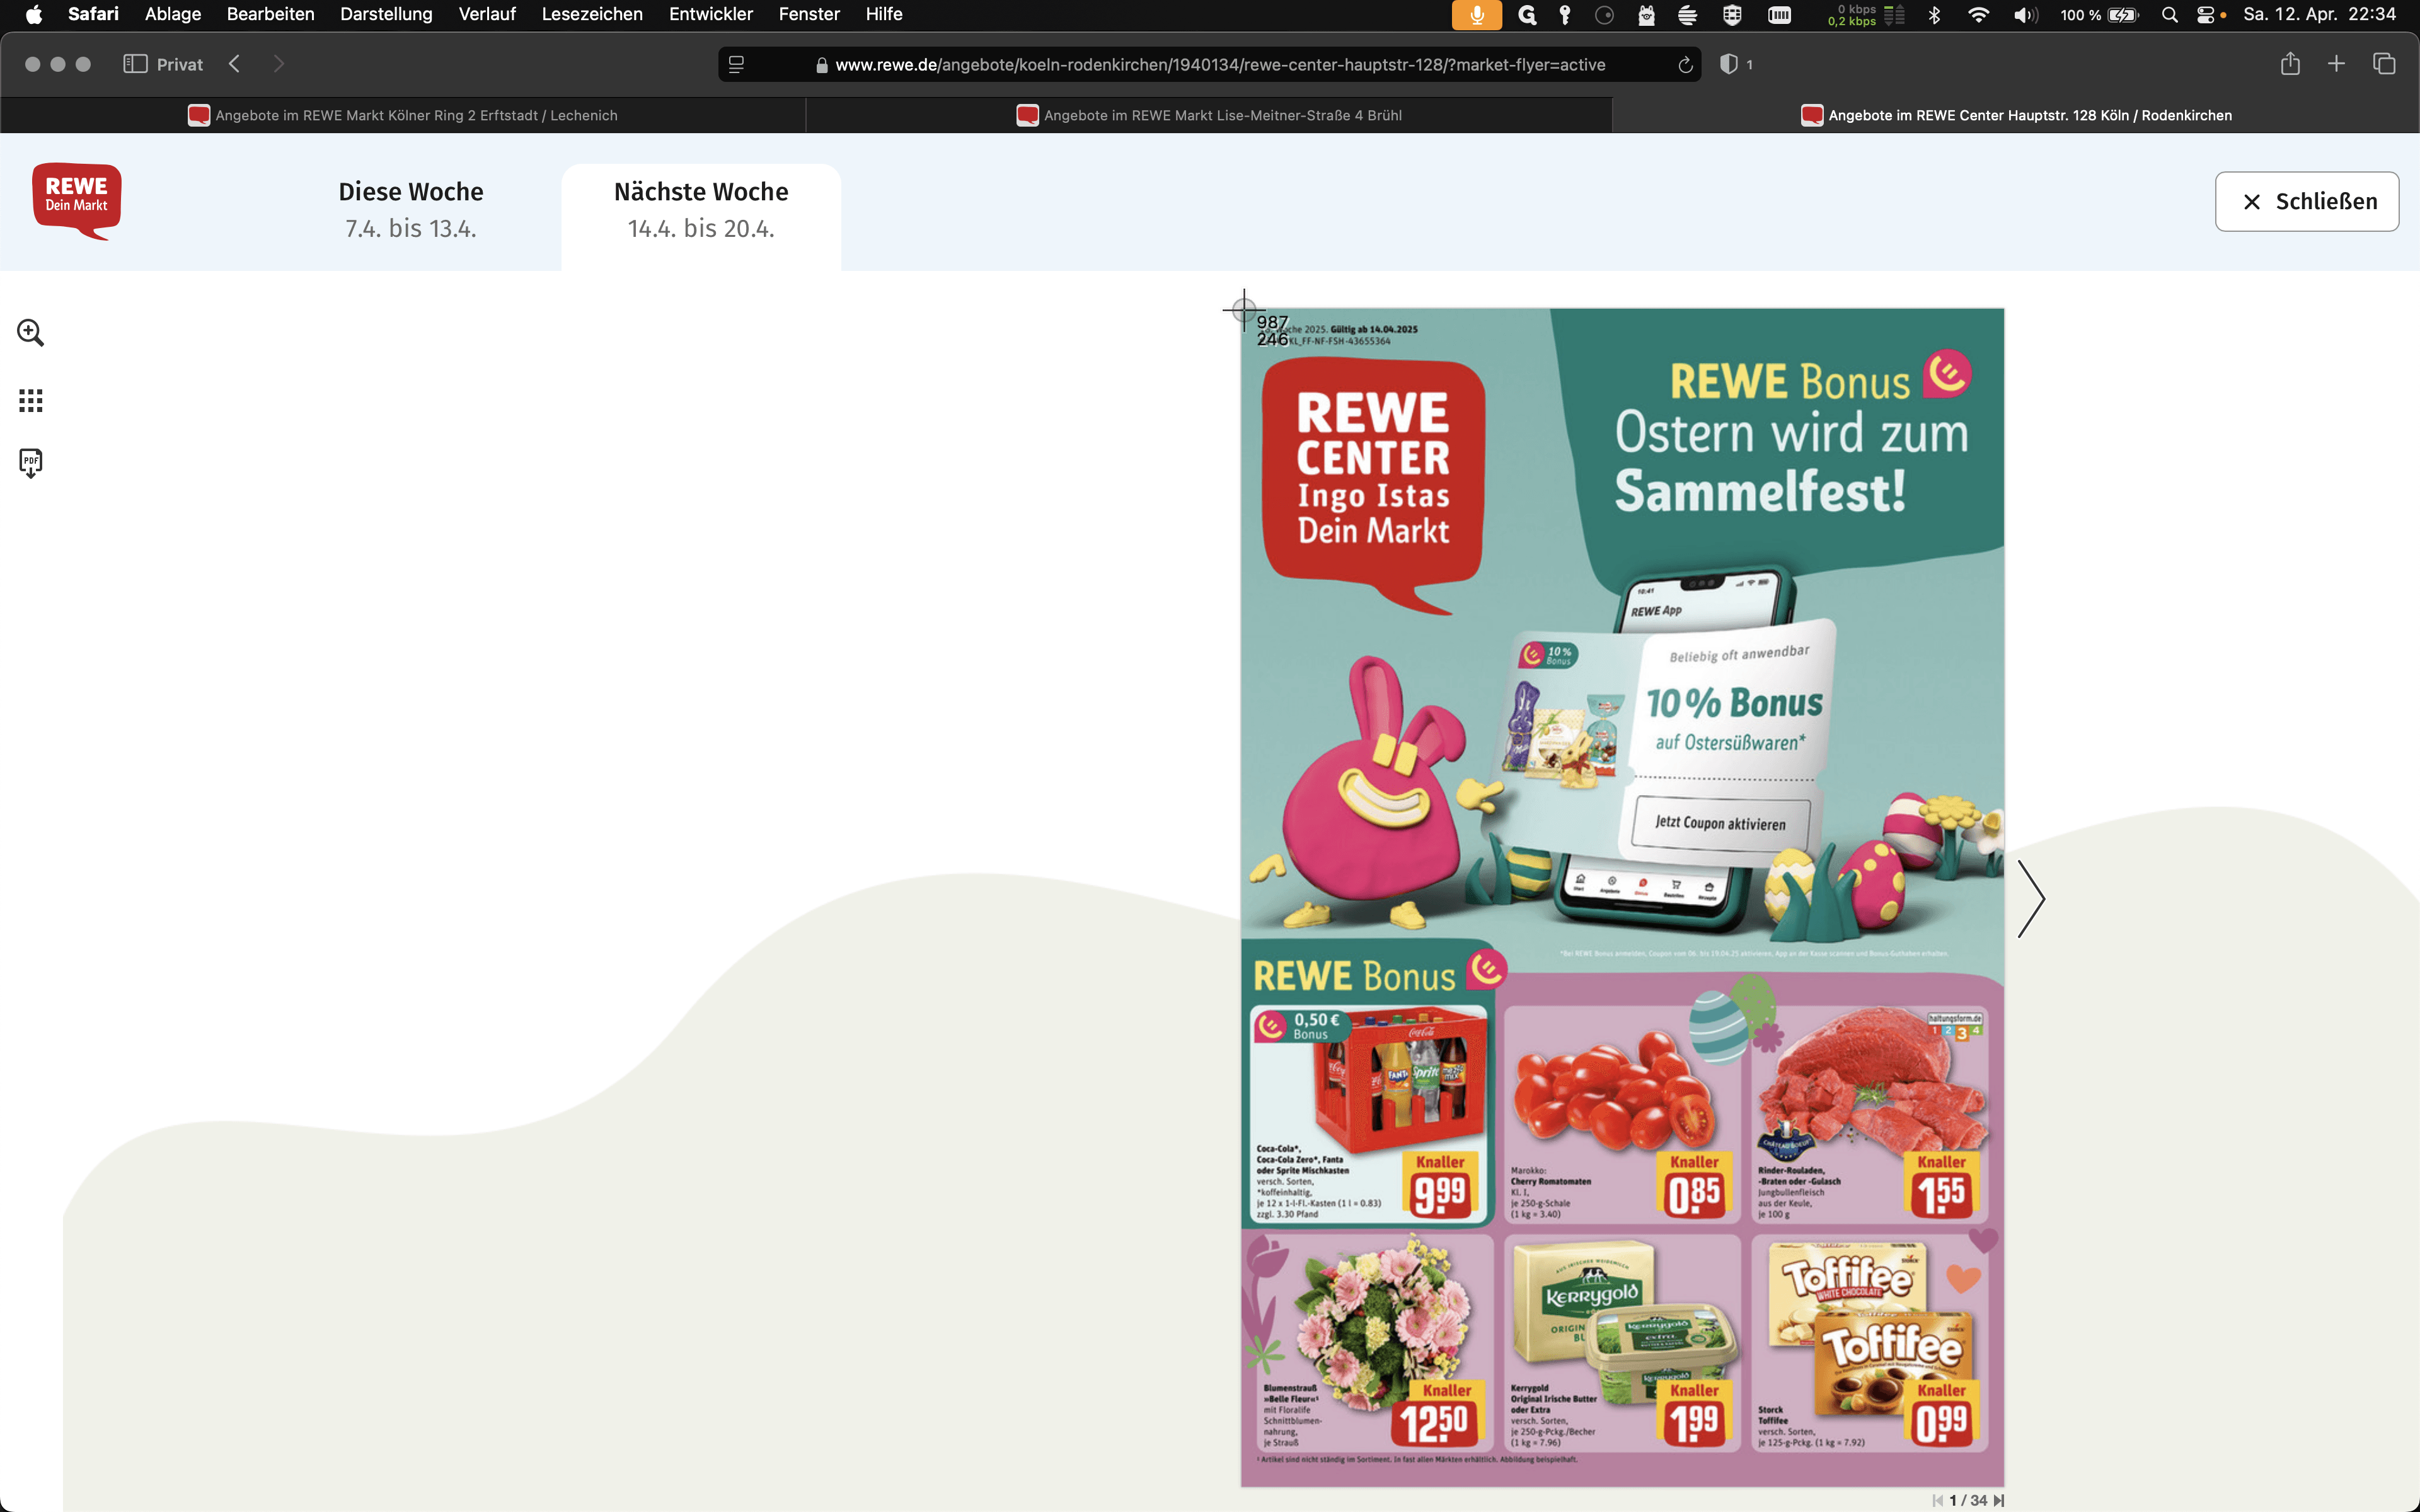
Task: Open a new tab with plus icon
Action: 2336,64
